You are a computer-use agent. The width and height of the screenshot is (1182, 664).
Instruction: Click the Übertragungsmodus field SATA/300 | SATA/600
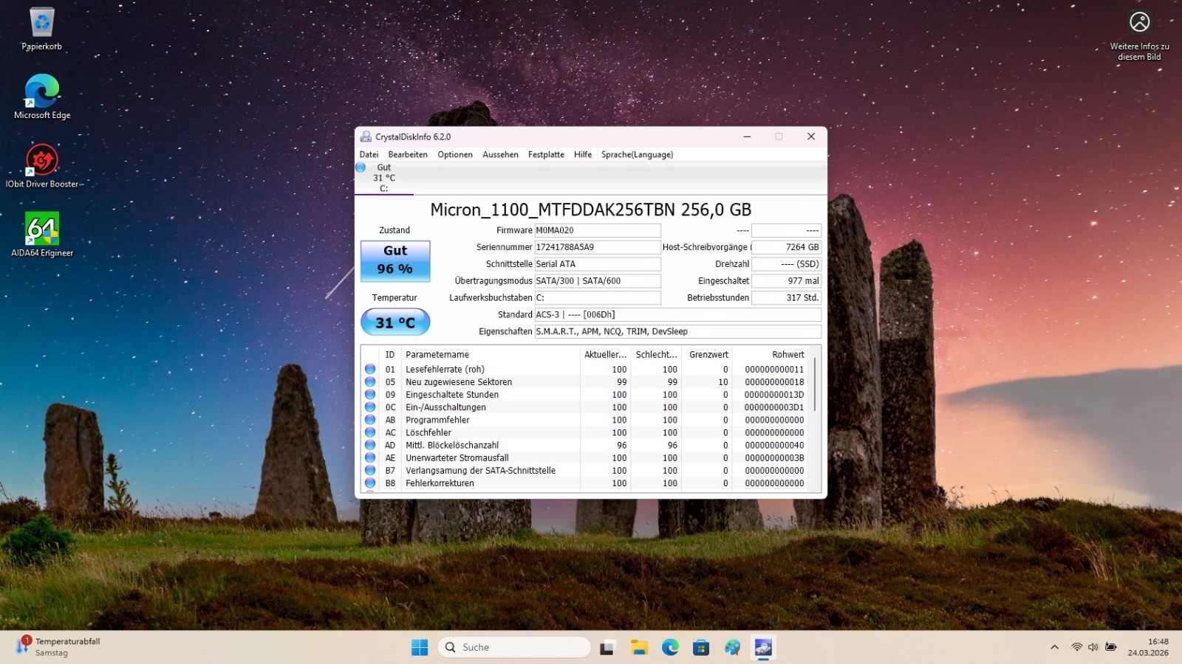[x=597, y=281]
